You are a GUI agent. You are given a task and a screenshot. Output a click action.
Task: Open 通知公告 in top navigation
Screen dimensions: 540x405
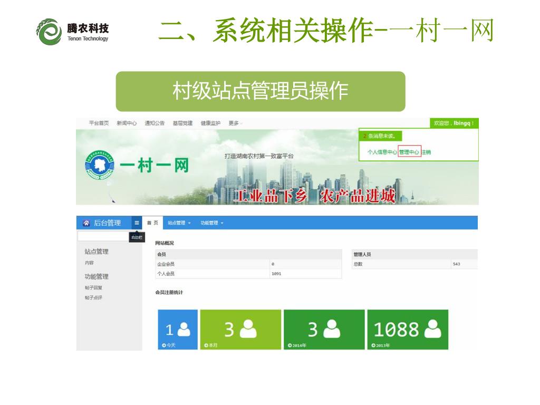(x=155, y=123)
